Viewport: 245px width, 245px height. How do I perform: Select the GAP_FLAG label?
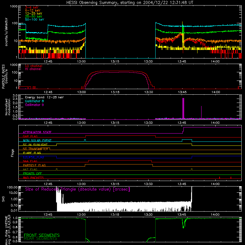coord(30,136)
